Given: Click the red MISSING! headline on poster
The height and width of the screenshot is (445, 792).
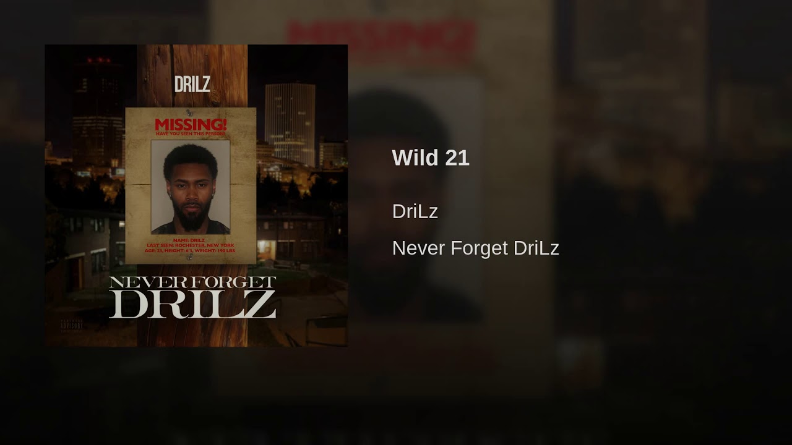Looking at the screenshot, I should [191, 124].
